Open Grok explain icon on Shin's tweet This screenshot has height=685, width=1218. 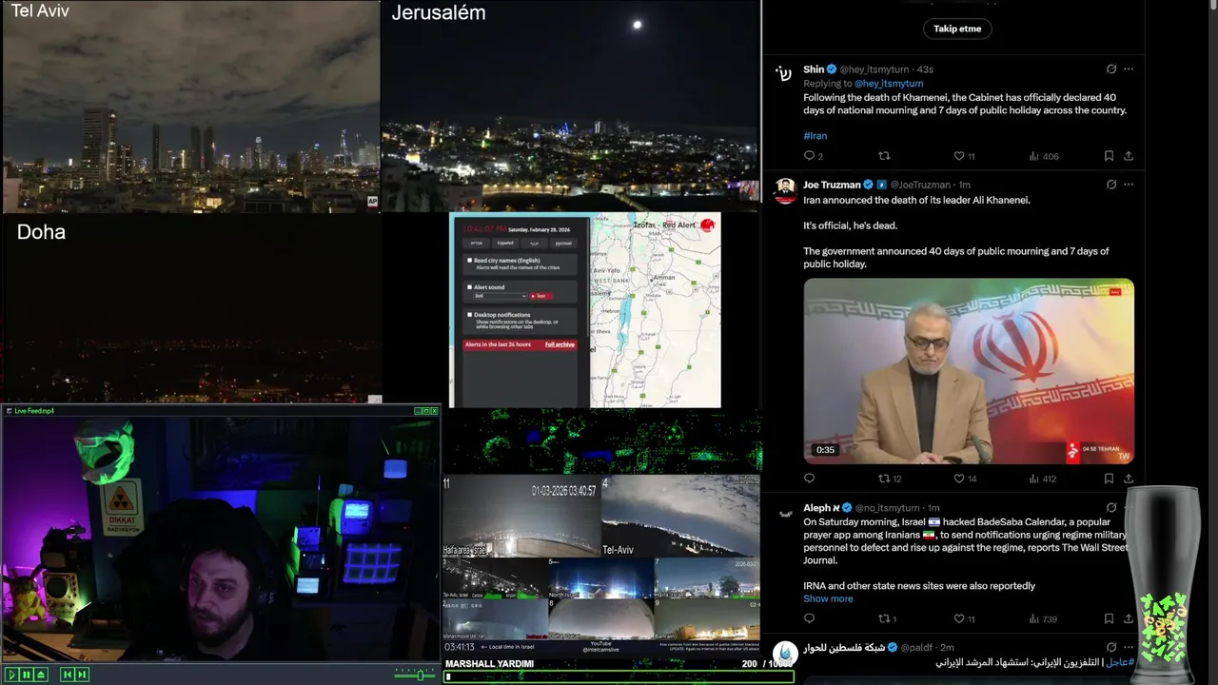click(1110, 69)
